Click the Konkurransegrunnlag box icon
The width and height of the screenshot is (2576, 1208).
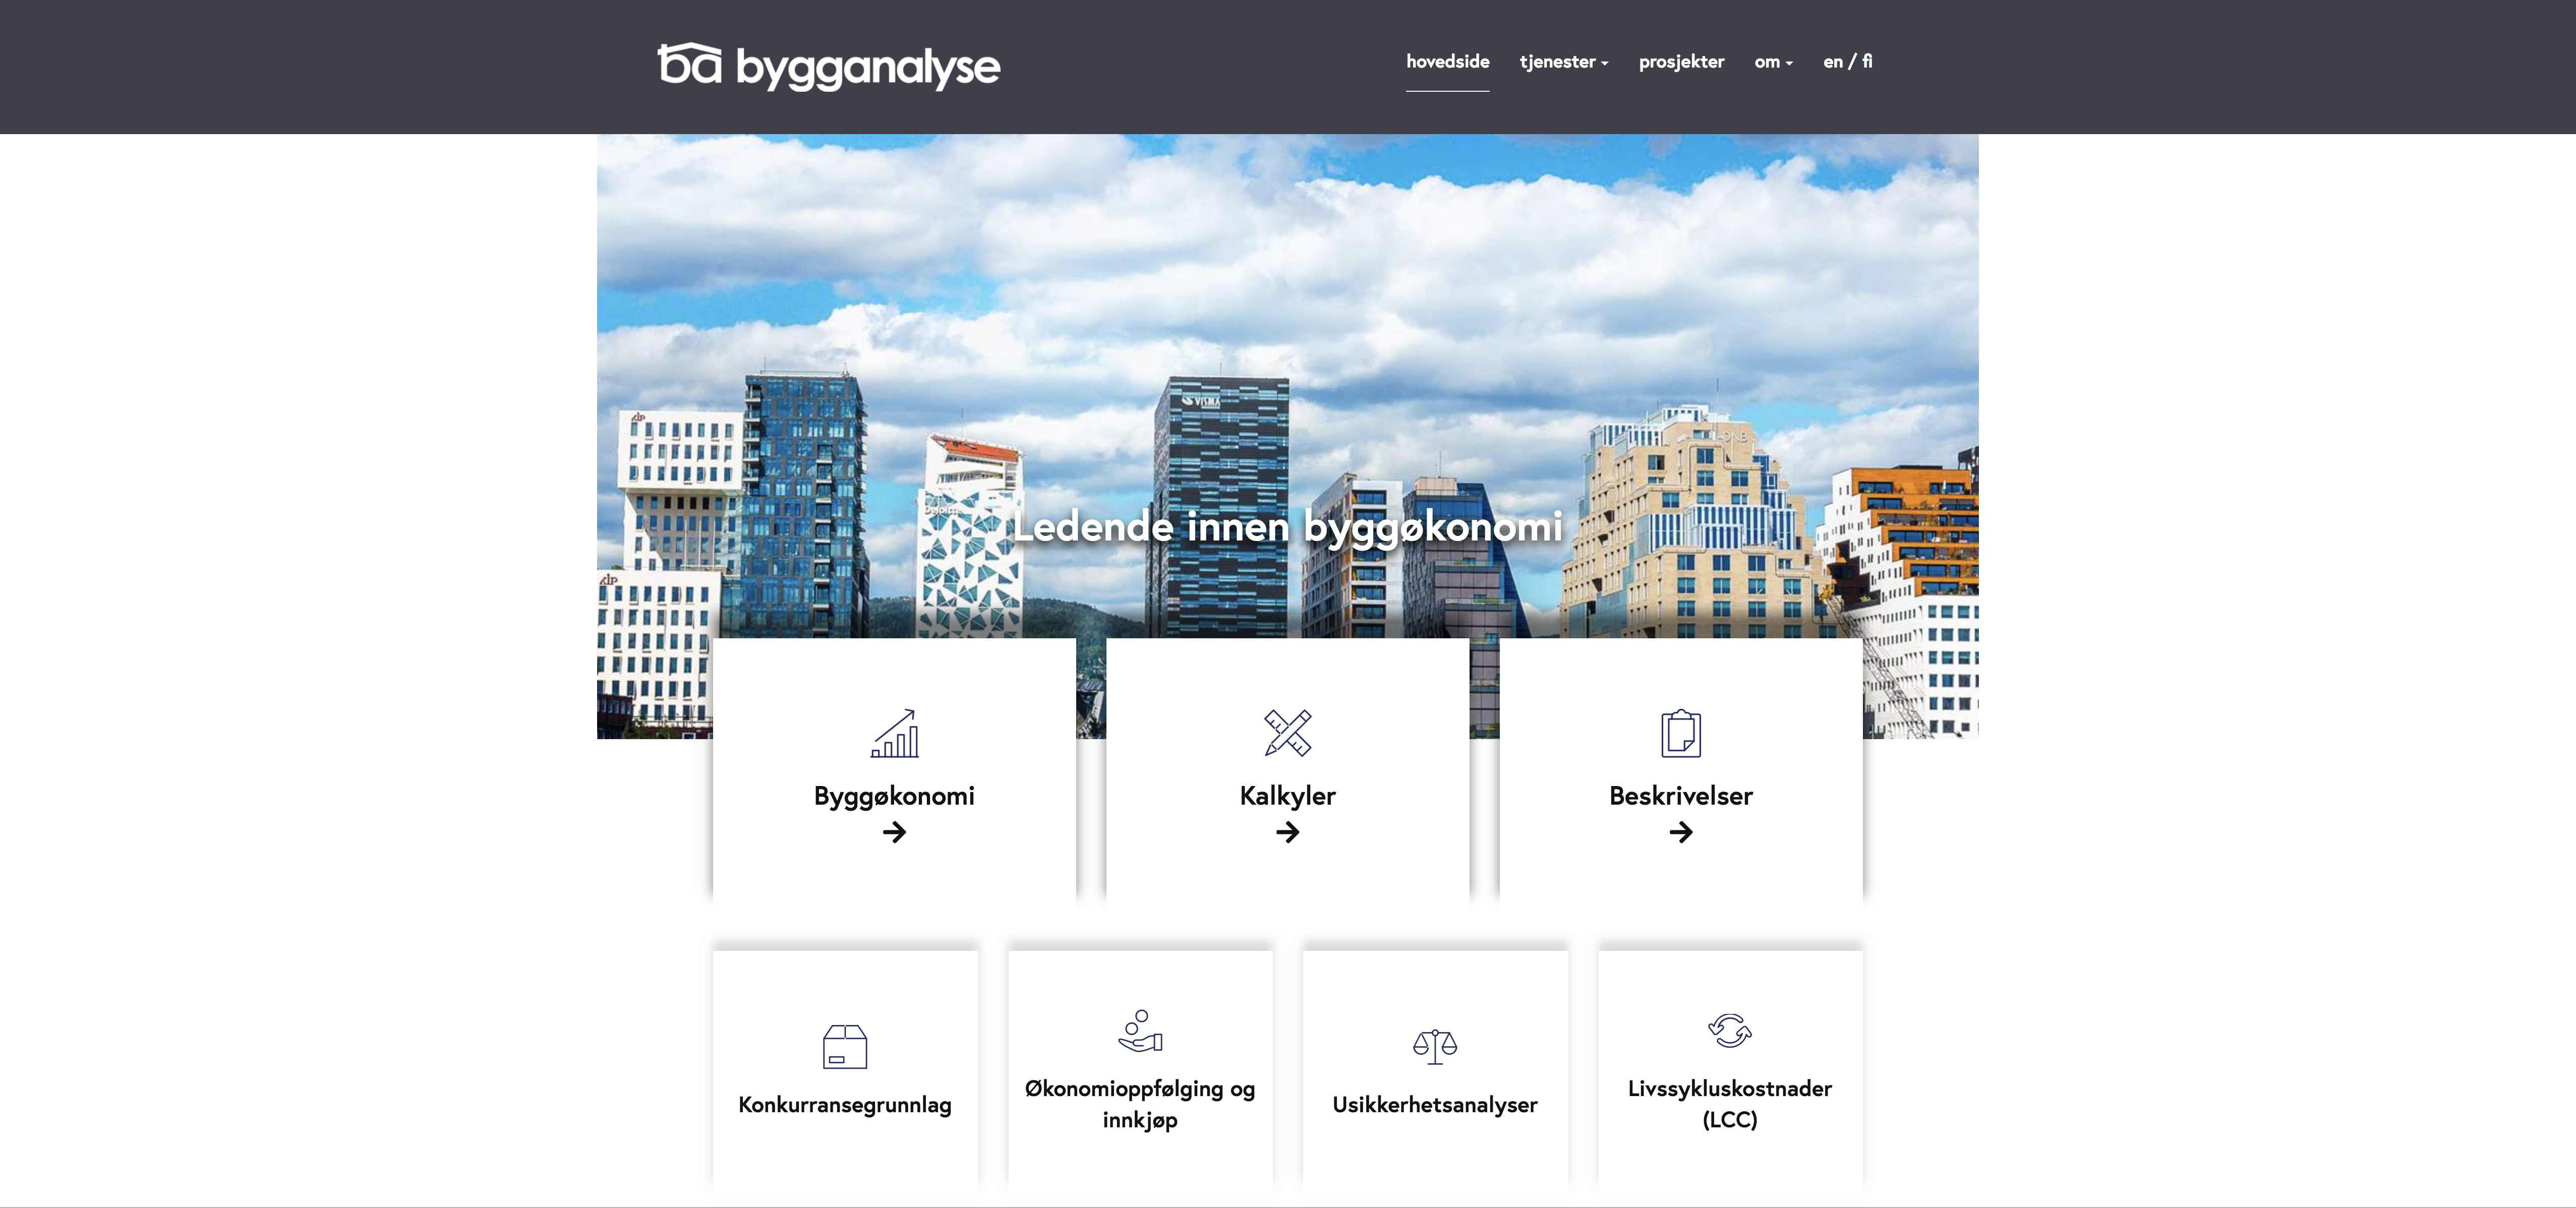pyautogui.click(x=844, y=1047)
